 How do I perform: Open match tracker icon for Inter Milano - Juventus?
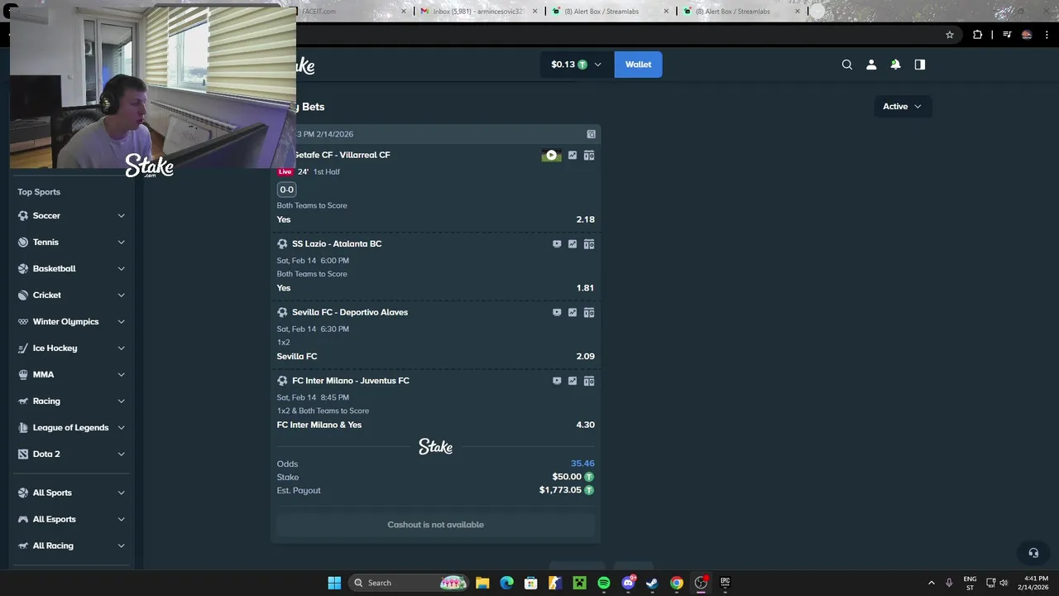coord(589,381)
